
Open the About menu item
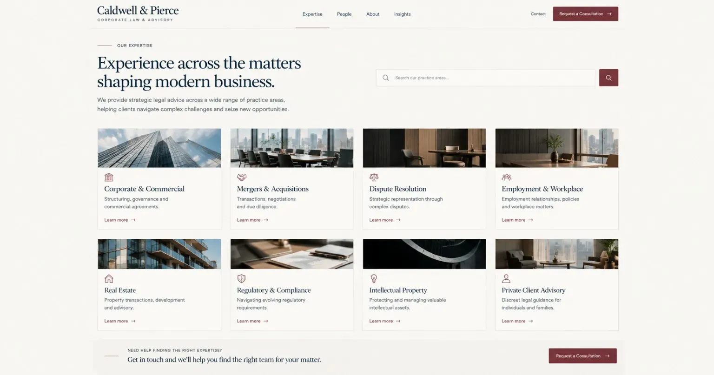click(x=373, y=14)
